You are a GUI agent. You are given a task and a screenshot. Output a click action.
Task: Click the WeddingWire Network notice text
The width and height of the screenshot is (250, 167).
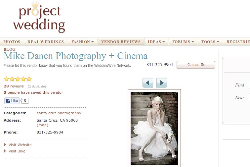pyautogui.click(x=67, y=66)
